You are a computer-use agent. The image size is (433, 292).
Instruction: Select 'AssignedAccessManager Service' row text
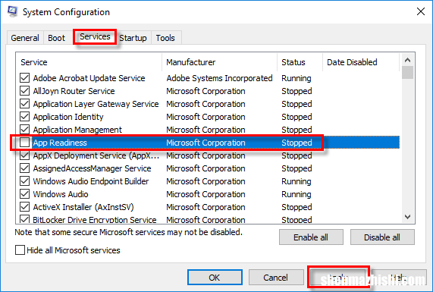click(x=92, y=168)
